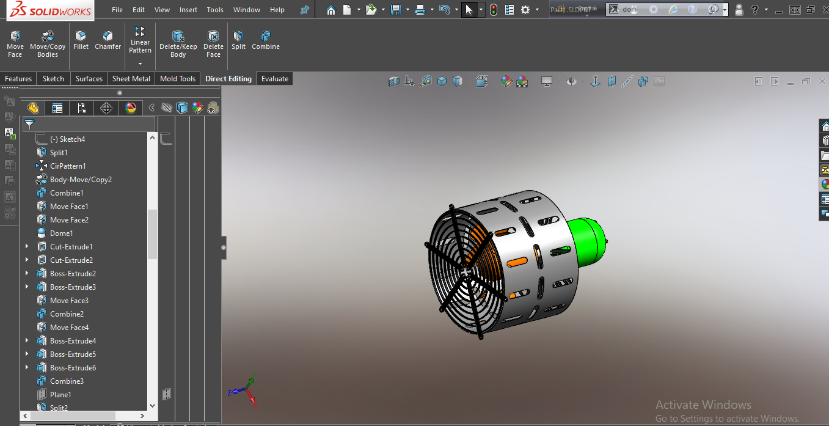Save the document with the Save icon
The image size is (829, 426).
[x=395, y=10]
